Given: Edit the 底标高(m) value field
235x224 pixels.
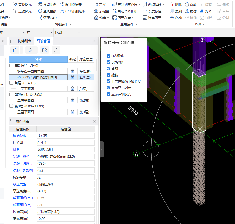Looking at the screenshot, I should tap(66, 218).
